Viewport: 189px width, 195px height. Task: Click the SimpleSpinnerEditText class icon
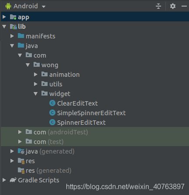pos(52,113)
